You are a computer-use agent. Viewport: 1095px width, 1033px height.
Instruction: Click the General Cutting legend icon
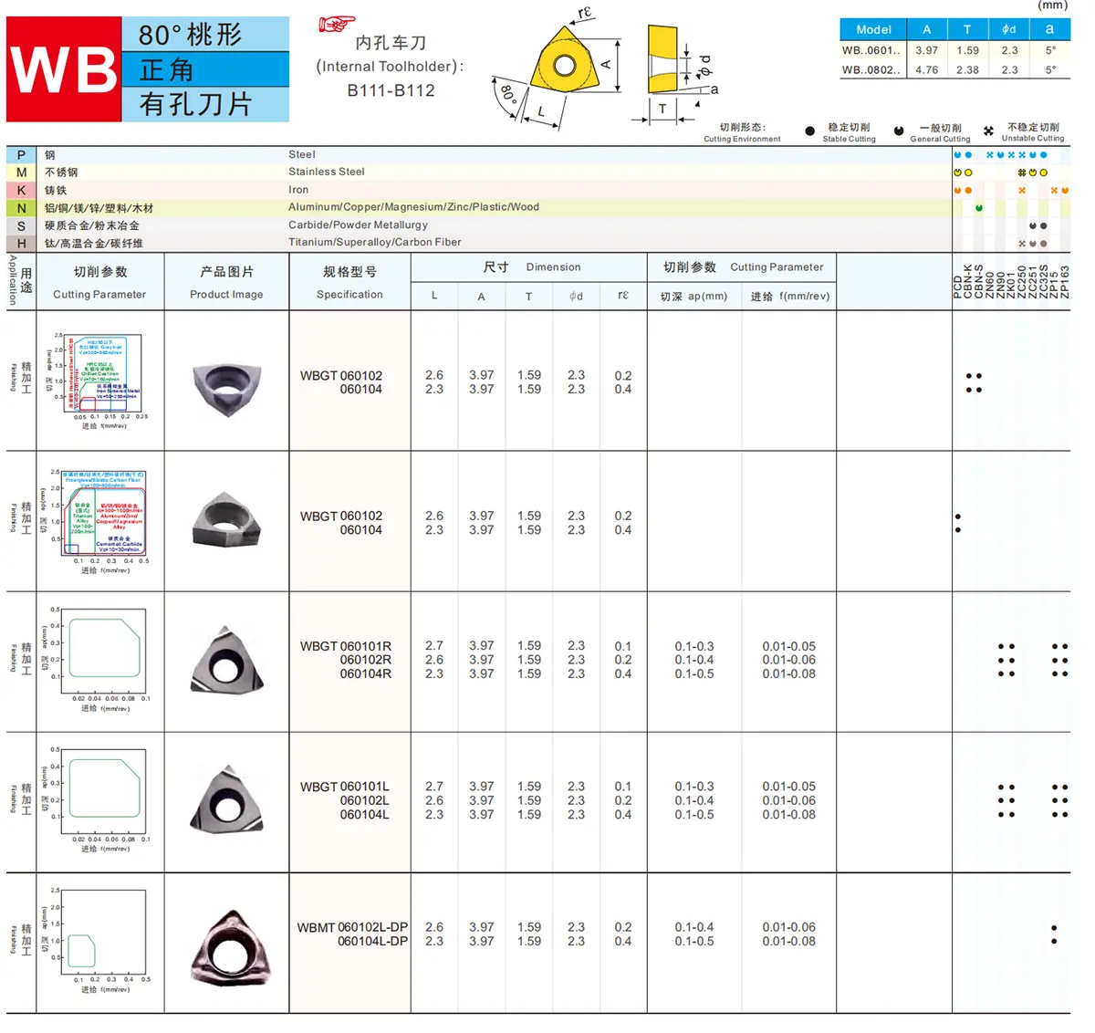[899, 131]
